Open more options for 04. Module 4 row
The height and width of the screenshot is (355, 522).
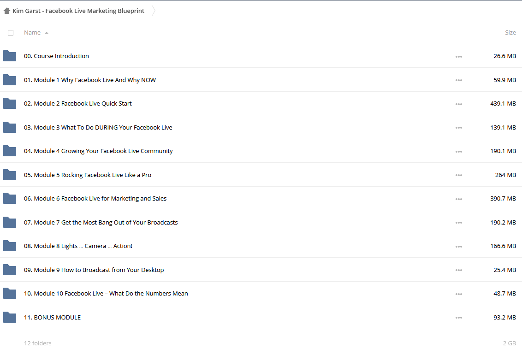[x=459, y=151]
